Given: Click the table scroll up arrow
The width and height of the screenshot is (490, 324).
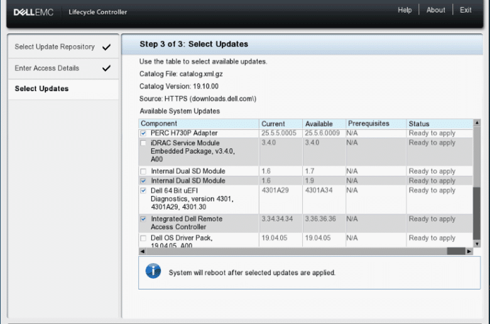Looking at the screenshot, I should [x=477, y=123].
